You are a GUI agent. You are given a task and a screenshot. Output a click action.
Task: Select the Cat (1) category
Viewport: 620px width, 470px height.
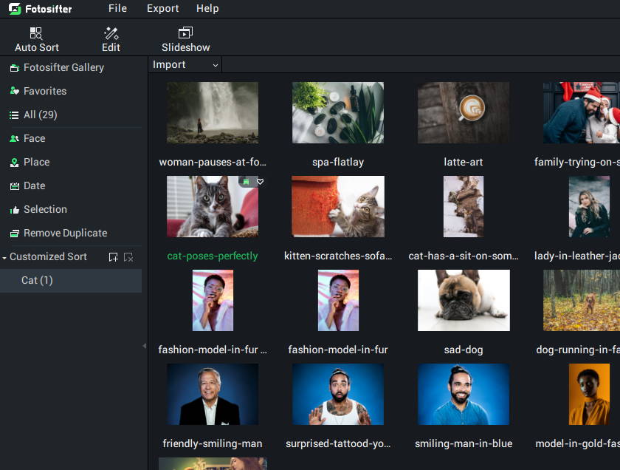point(71,281)
